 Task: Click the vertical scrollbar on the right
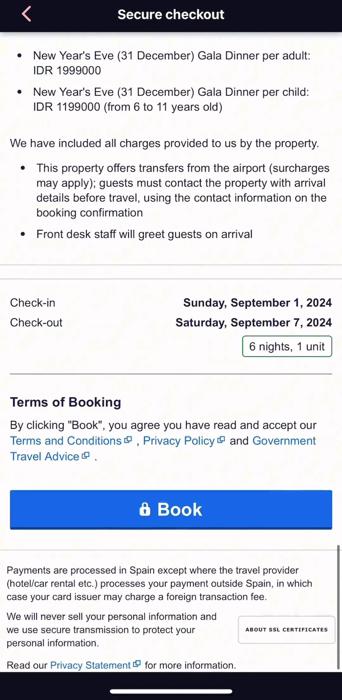(x=338, y=607)
